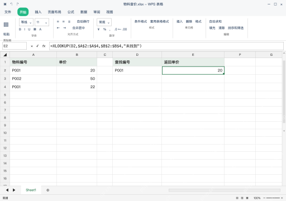
Task: Click the zoom out minus icon
Action: tap(264, 198)
